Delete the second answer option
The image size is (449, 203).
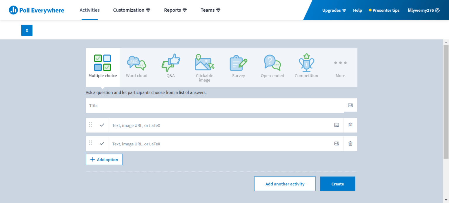pyautogui.click(x=350, y=144)
